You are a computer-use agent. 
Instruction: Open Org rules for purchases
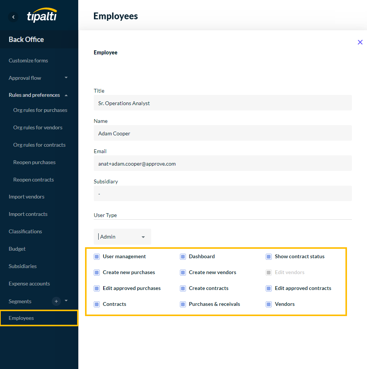(x=40, y=110)
